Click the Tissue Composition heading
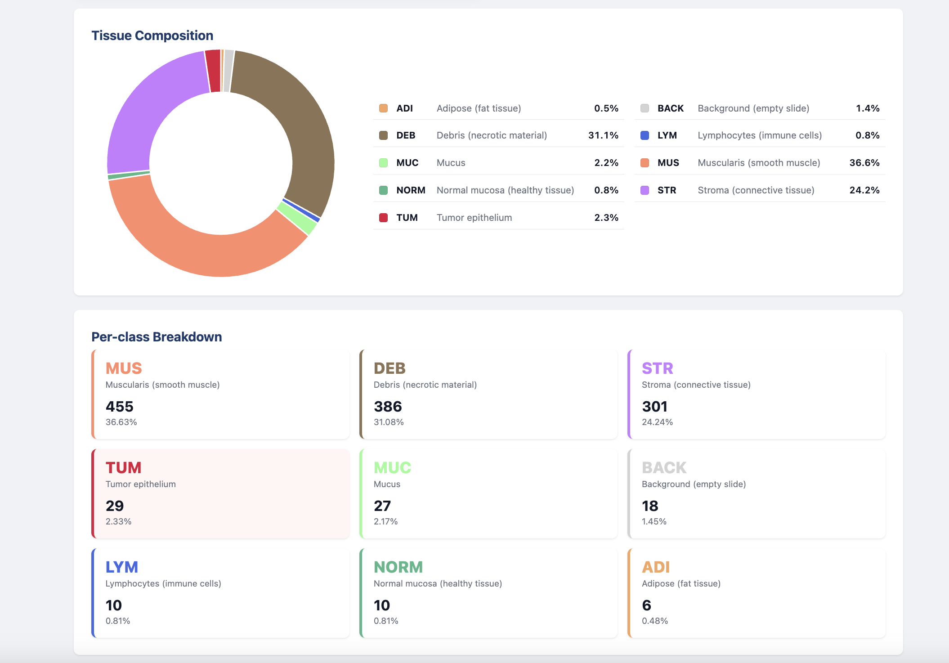This screenshot has width=949, height=663. click(152, 36)
